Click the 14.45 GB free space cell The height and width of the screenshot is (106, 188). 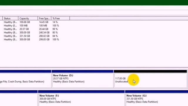coord(44,22)
